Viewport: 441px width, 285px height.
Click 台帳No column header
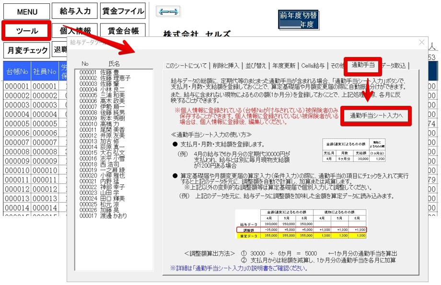coord(17,71)
